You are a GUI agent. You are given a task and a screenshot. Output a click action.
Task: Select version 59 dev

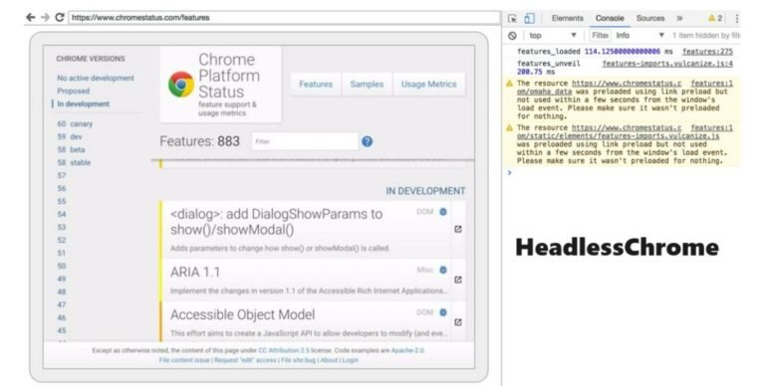point(70,137)
